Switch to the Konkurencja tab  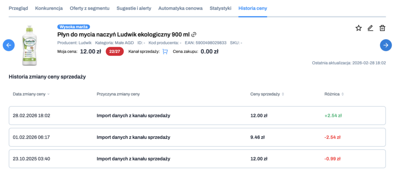pos(49,8)
